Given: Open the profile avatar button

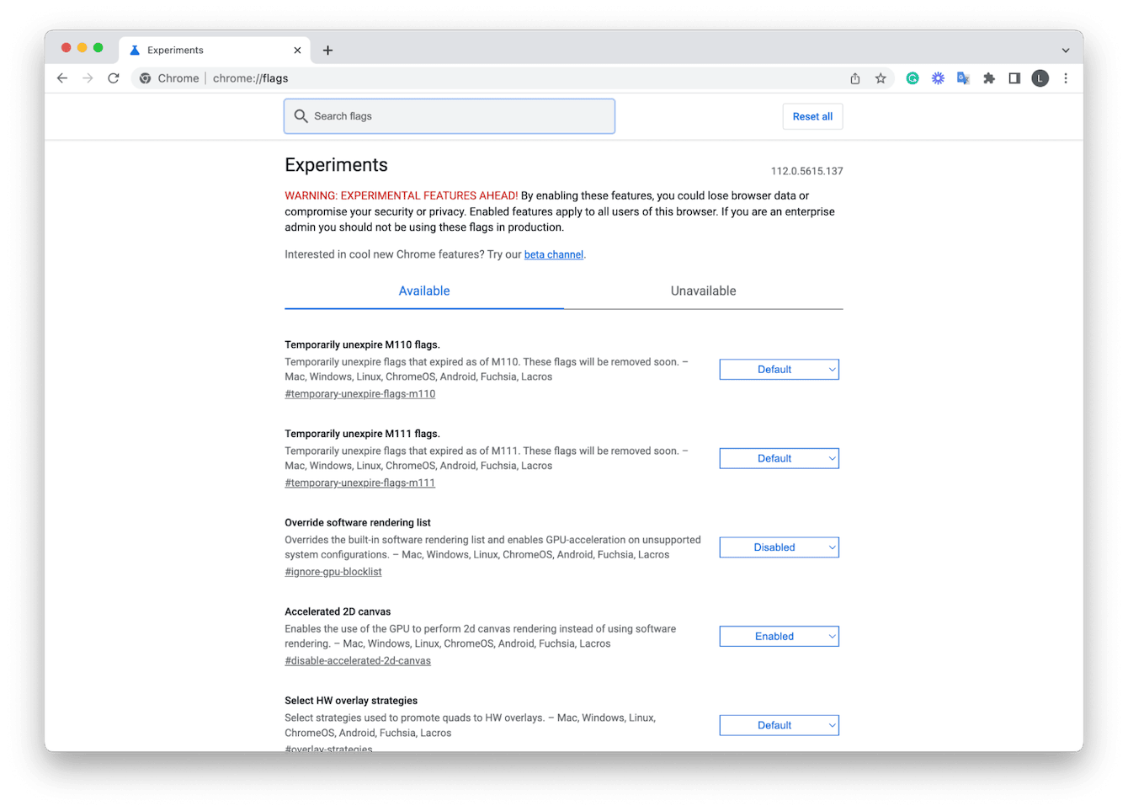Looking at the screenshot, I should [1040, 78].
